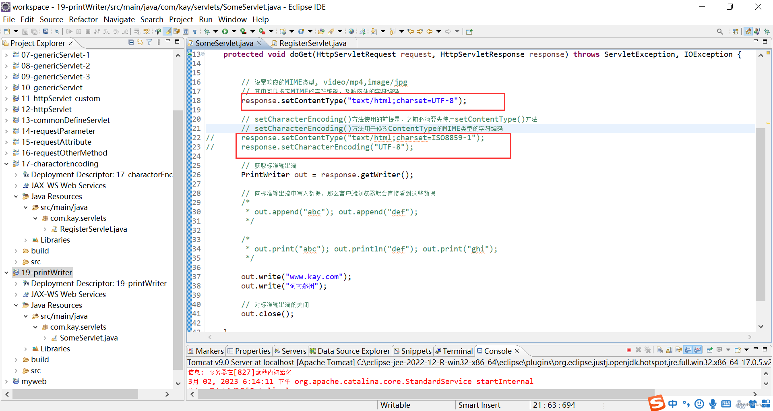Switch to the Java EE perspective icon
The height and width of the screenshot is (411, 773).
click(x=748, y=31)
